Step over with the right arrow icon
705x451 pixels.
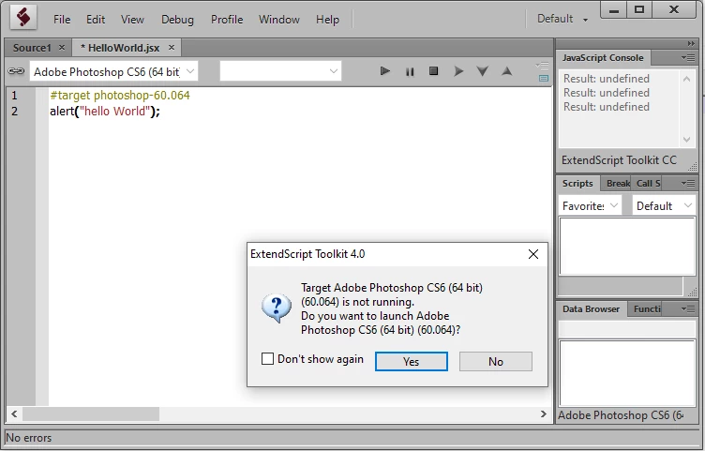[x=458, y=71]
